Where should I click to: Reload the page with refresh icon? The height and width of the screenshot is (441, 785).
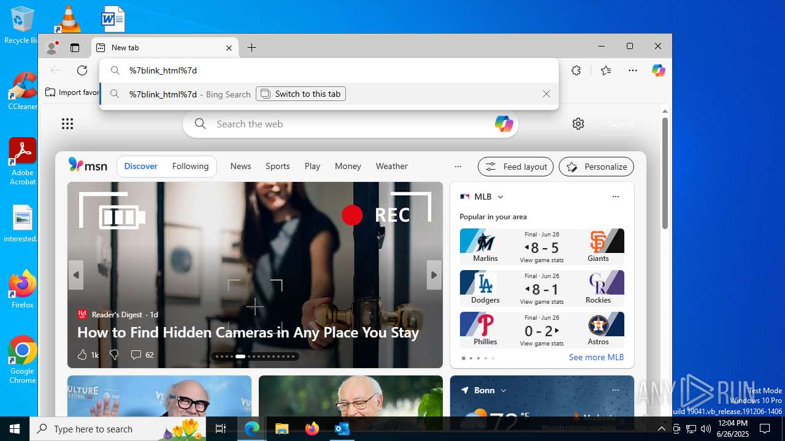tap(82, 70)
